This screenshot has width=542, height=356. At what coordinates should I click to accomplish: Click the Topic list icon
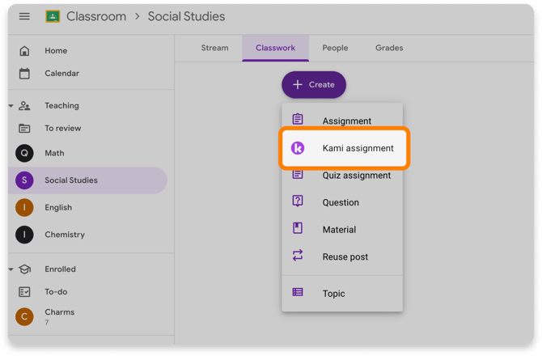tap(298, 292)
